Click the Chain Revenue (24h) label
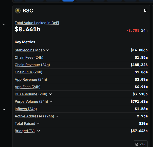The height and width of the screenshot is (147, 153). coord(32,65)
